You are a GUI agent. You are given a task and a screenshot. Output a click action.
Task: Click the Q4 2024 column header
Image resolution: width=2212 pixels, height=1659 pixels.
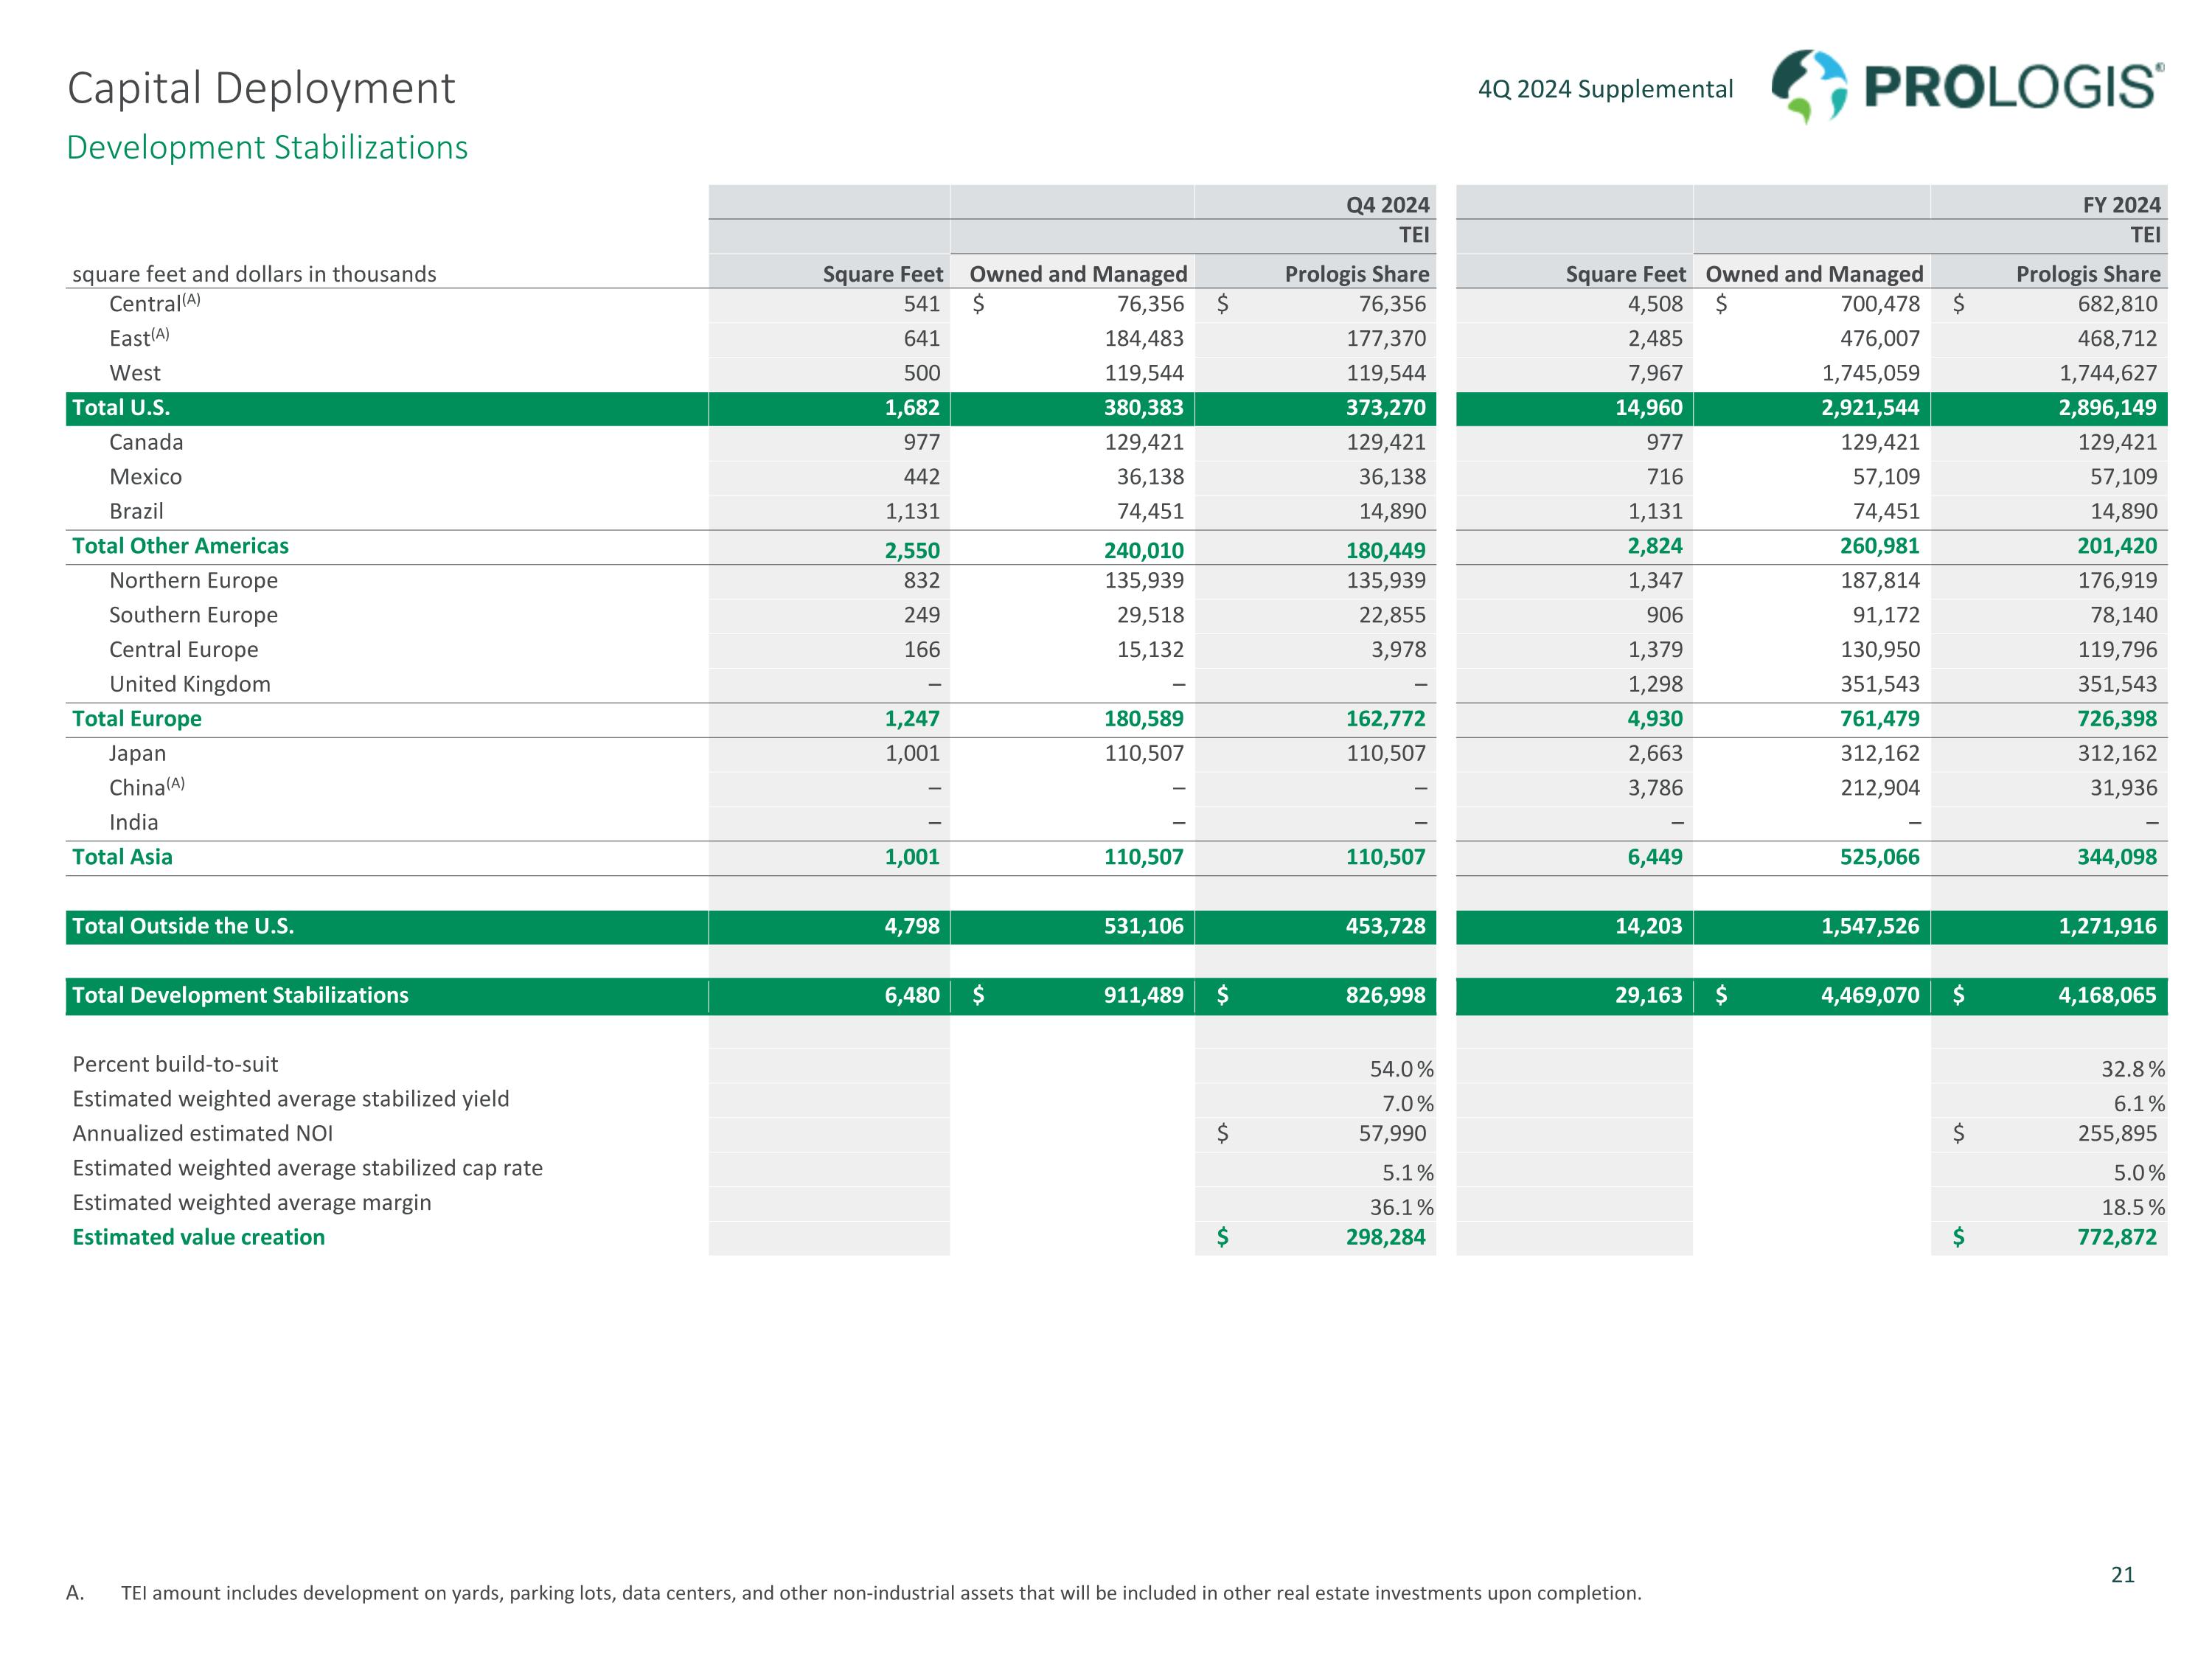click(1386, 205)
